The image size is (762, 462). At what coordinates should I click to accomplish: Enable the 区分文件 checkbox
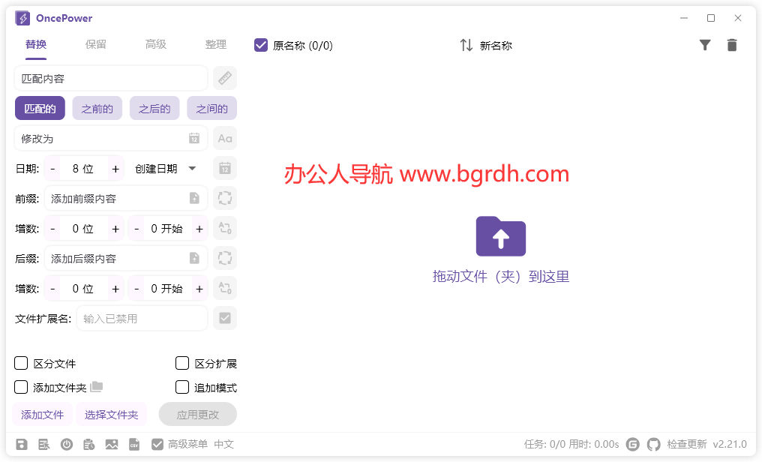20,363
